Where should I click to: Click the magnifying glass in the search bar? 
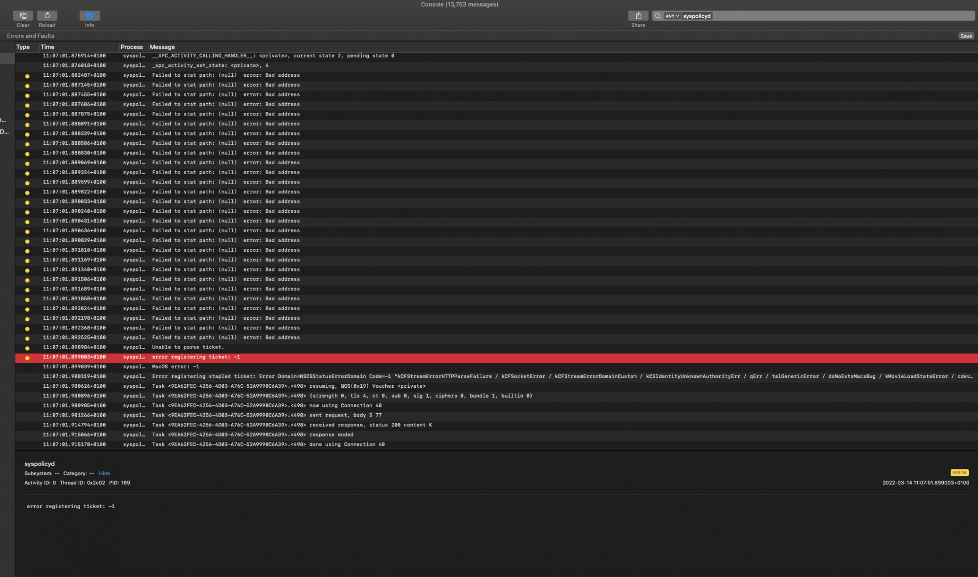click(657, 16)
